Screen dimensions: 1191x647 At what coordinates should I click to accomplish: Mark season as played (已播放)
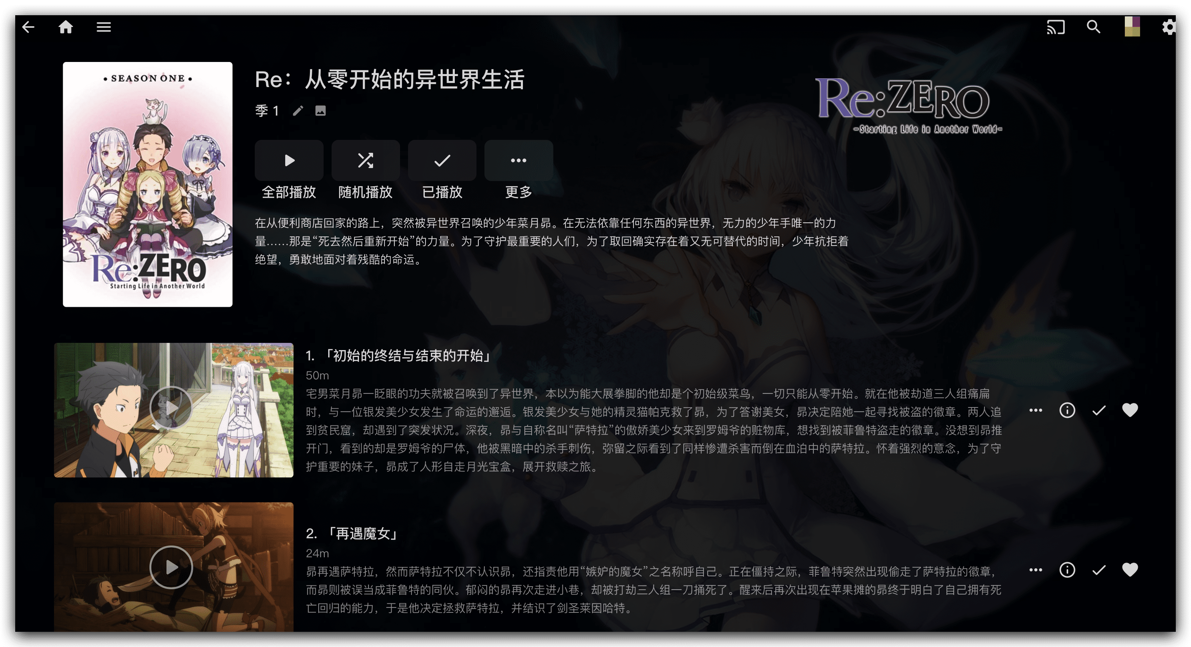pyautogui.click(x=442, y=160)
